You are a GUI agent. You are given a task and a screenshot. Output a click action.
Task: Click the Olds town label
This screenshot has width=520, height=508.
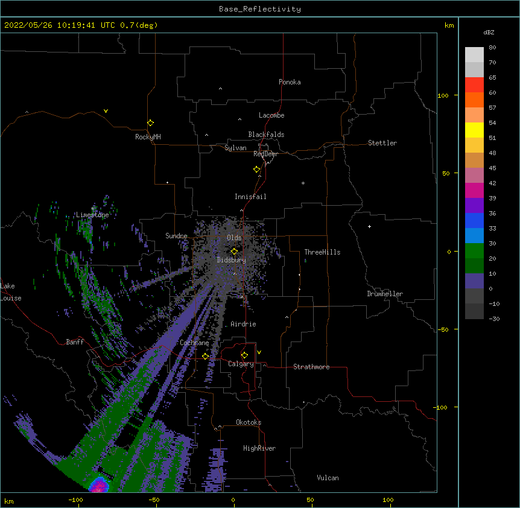(234, 238)
